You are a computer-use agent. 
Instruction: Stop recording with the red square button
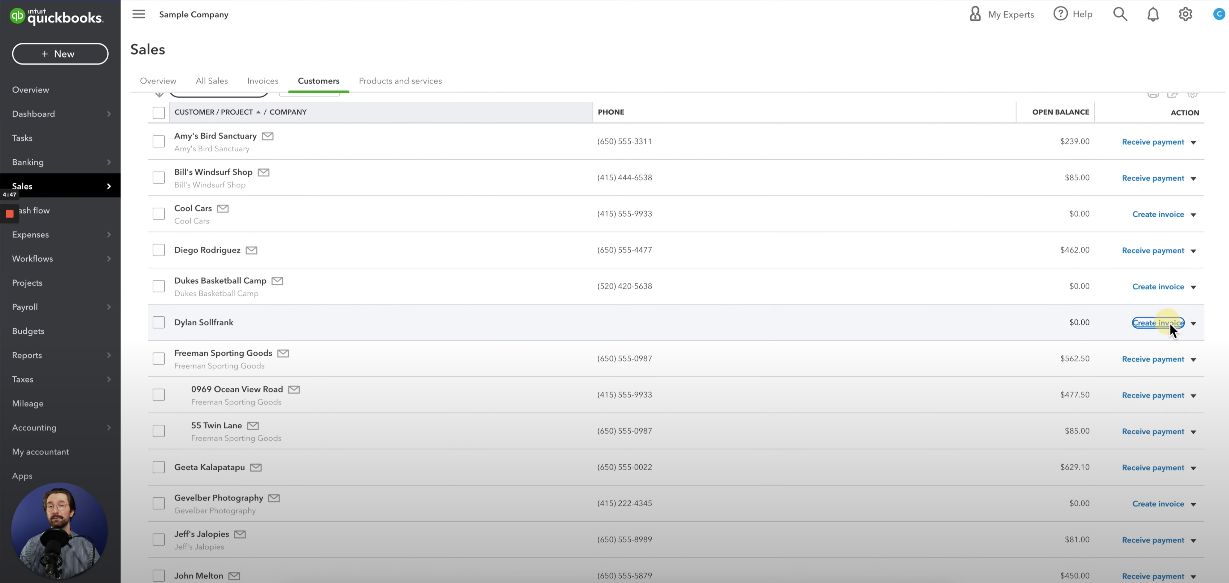click(10, 213)
